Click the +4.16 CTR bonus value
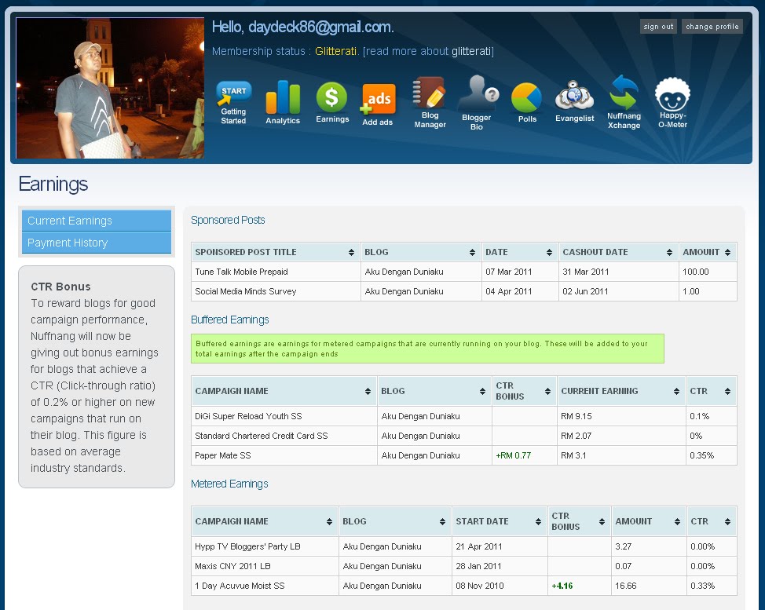 (x=562, y=586)
